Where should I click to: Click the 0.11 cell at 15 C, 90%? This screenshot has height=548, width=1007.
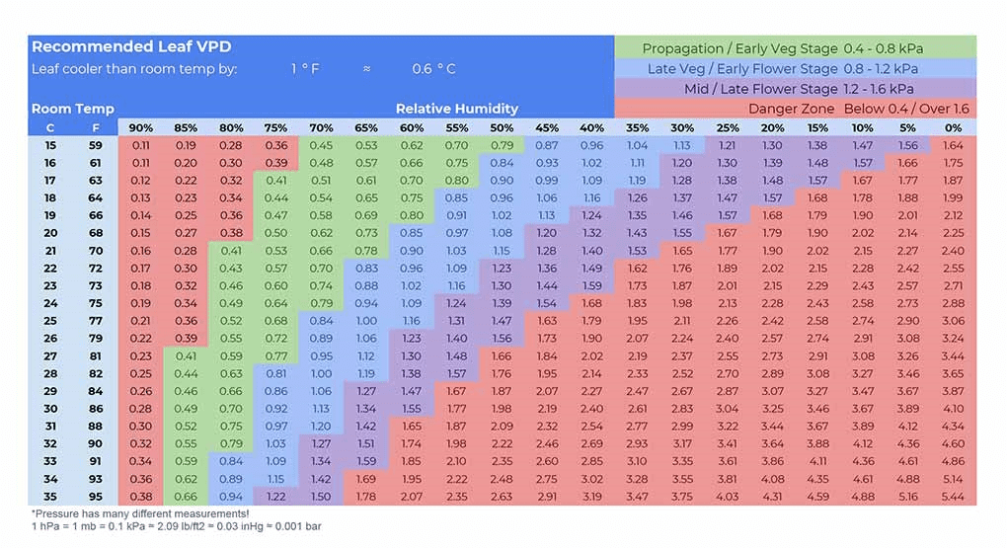click(x=140, y=145)
